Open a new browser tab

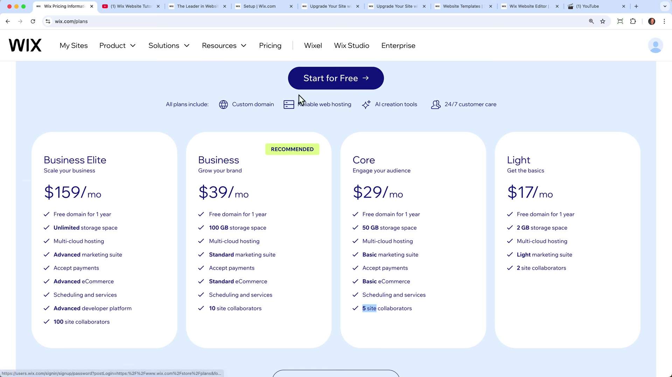click(636, 6)
